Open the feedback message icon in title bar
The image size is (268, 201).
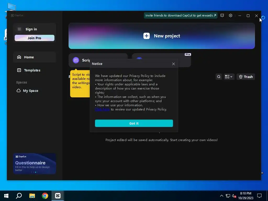tap(222, 15)
